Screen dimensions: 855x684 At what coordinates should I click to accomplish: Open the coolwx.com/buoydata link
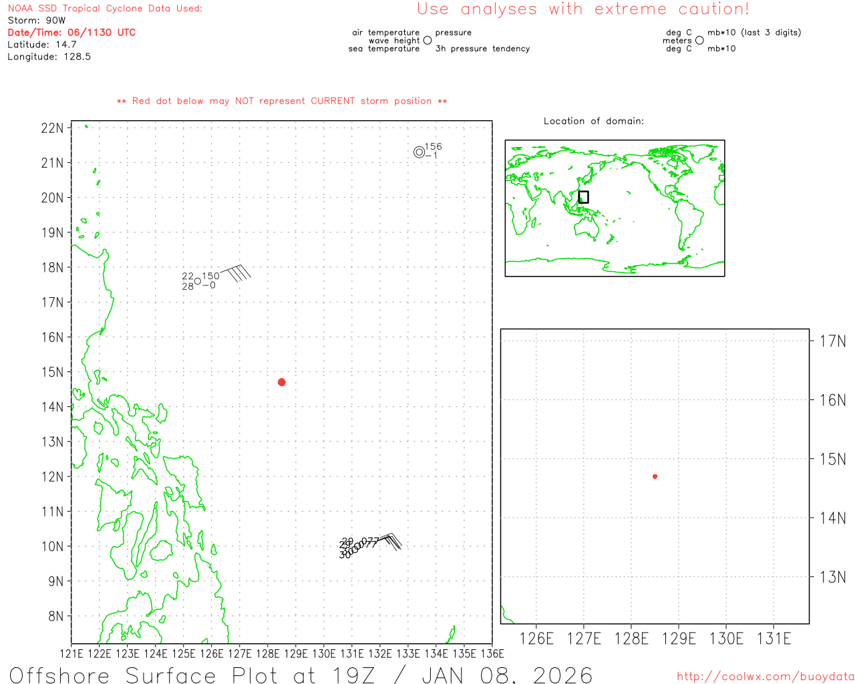point(765,677)
